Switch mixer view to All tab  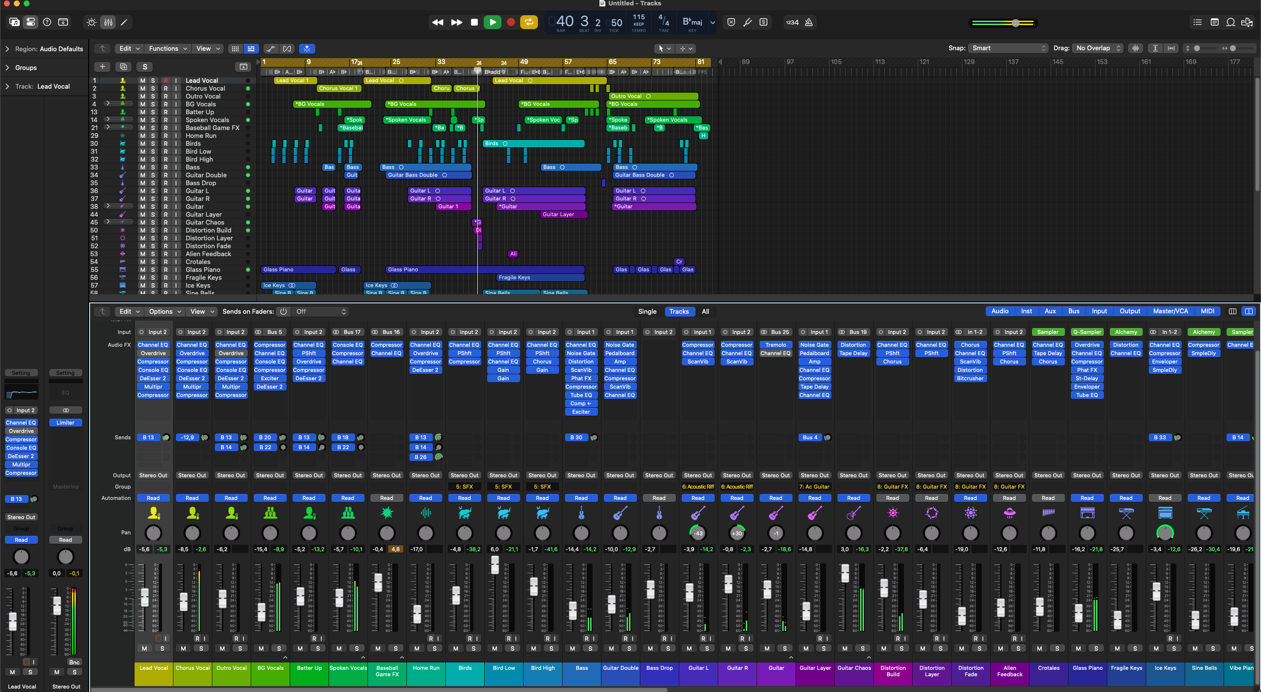pyautogui.click(x=705, y=312)
